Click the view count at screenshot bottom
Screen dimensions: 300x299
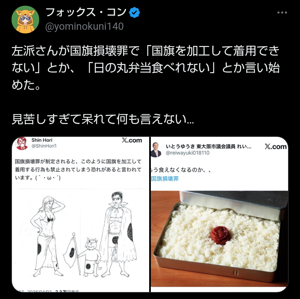click(x=67, y=291)
